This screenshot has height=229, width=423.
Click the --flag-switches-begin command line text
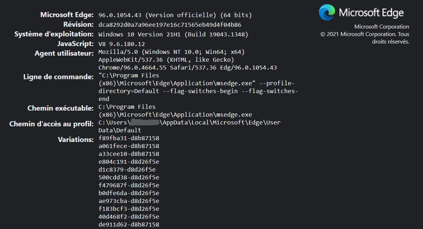tap(200, 91)
